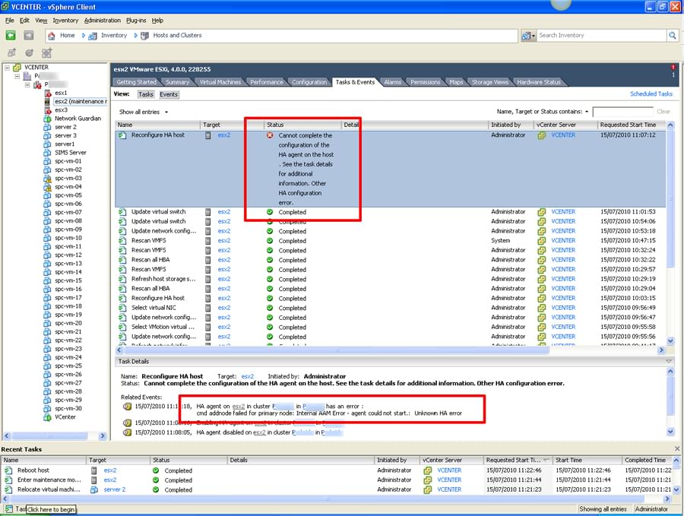Viewport: 684px width, 516px height.
Task: Click the esx3 host icon in the tree
Action: [x=48, y=110]
